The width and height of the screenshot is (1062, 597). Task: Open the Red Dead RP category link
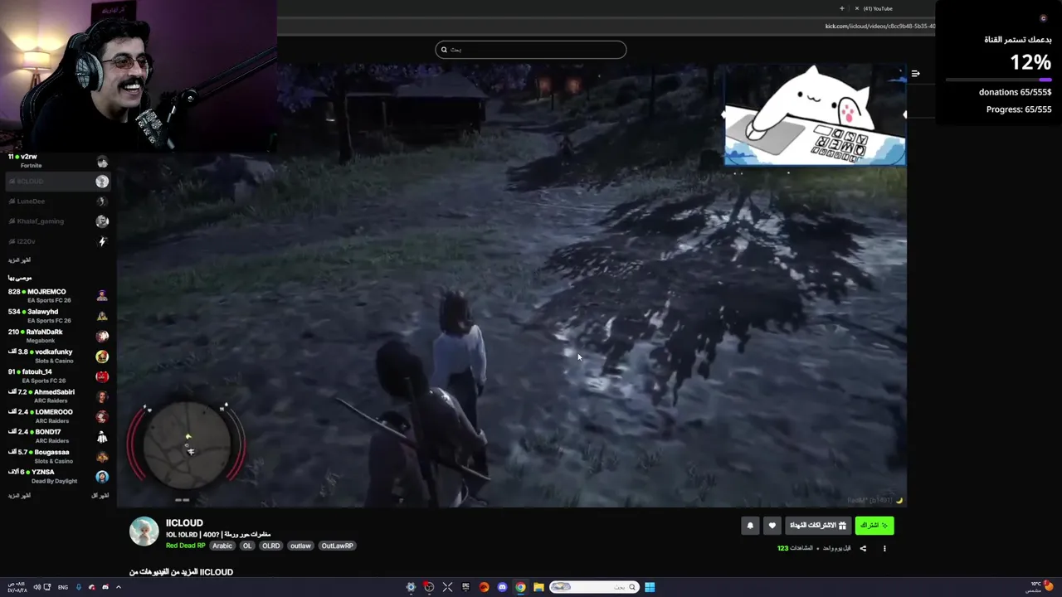185,546
